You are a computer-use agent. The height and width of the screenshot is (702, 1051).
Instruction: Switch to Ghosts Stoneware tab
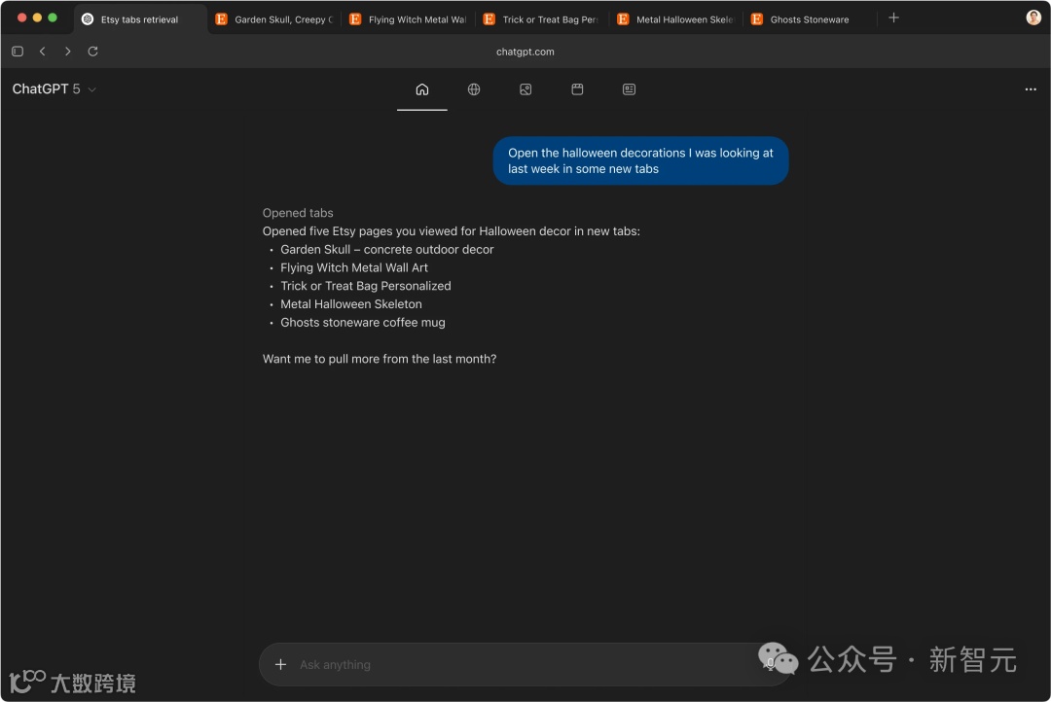(810, 19)
